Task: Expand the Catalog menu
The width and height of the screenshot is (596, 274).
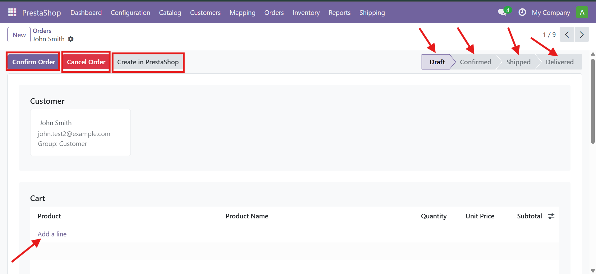Action: (170, 13)
